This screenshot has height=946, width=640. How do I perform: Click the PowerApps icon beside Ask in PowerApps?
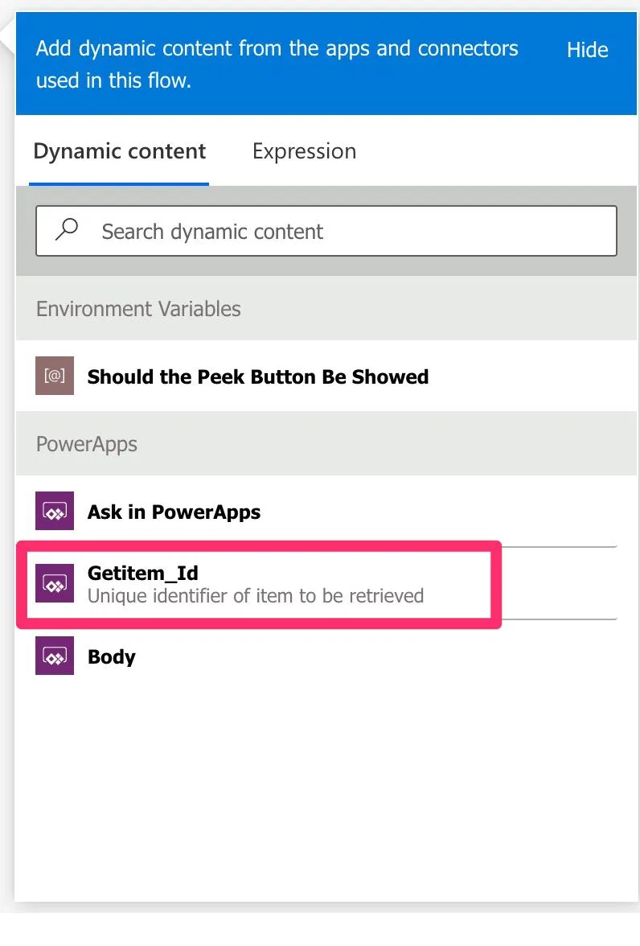(x=55, y=511)
